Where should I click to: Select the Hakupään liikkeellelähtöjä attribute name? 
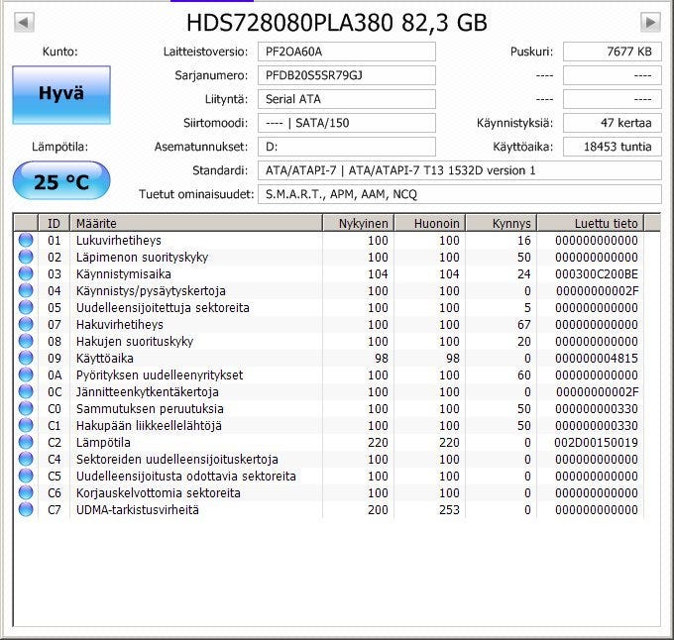pos(149,425)
